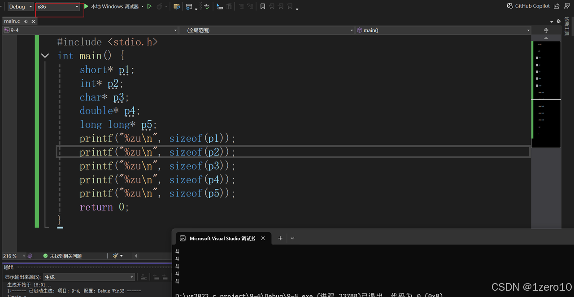Open the Hot Reload options arrow
Viewport: 574px width, 297px height.
point(166,7)
